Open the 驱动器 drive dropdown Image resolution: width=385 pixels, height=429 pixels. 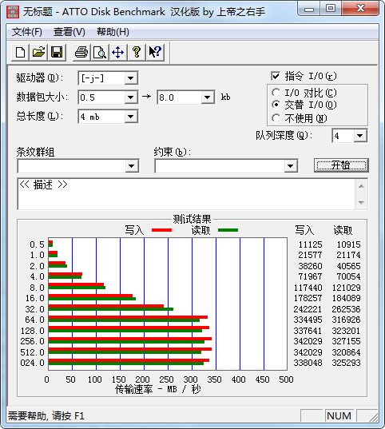[x=130, y=78]
